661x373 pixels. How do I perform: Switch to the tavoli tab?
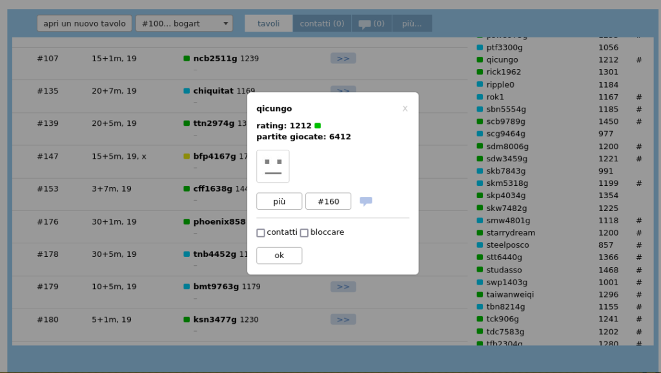(x=269, y=24)
